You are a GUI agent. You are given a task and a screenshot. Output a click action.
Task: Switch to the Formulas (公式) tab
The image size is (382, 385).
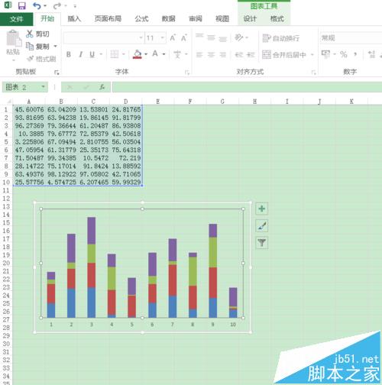pyautogui.click(x=141, y=18)
